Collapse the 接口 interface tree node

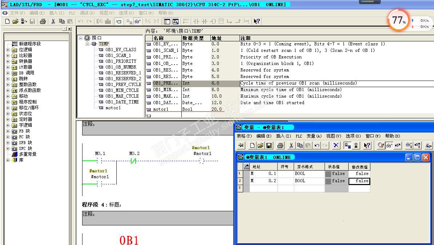pyautogui.click(x=81, y=38)
